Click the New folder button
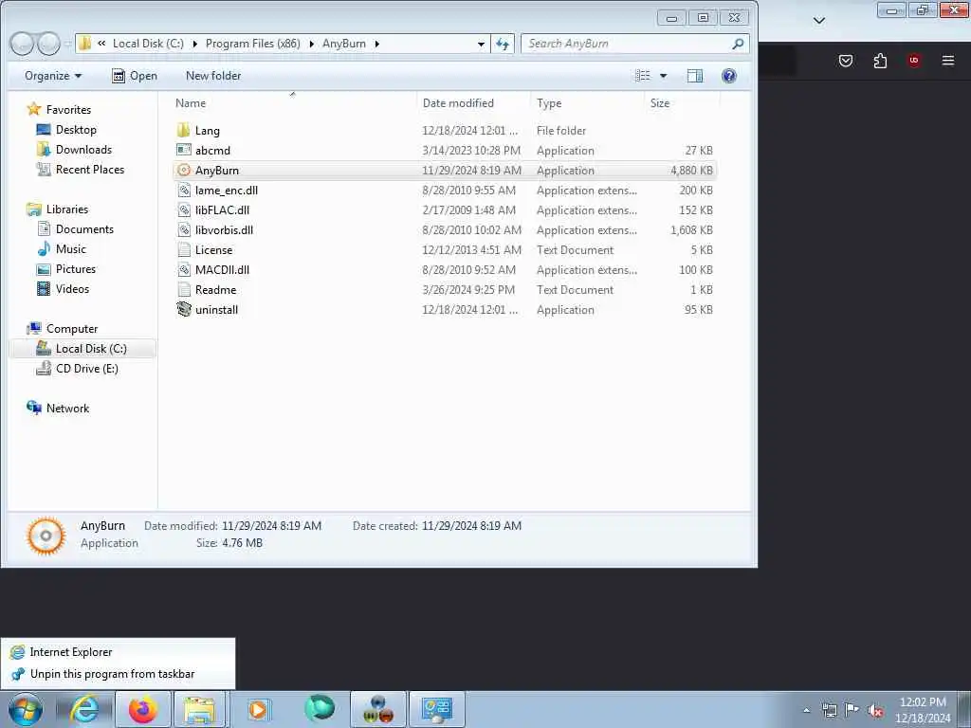Screen dimensions: 971x728 (213, 76)
